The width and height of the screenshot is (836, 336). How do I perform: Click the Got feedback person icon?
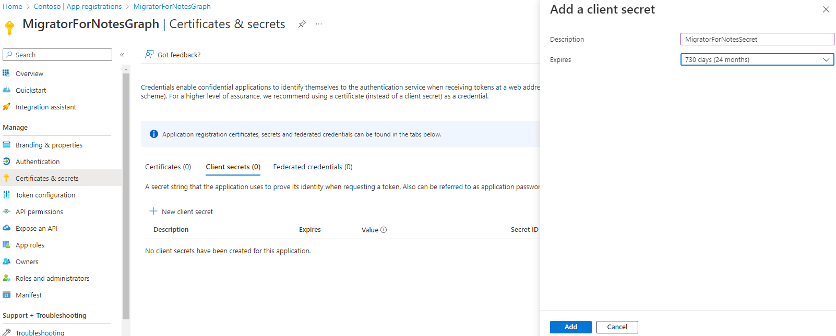[x=149, y=54]
